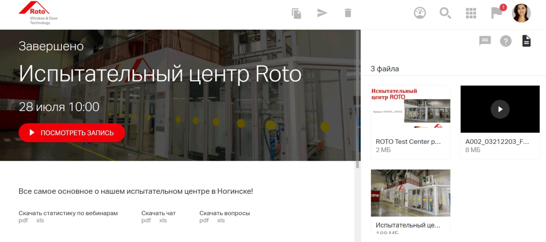Click the 3 файла files count label
The width and height of the screenshot is (546, 242).
tap(385, 69)
